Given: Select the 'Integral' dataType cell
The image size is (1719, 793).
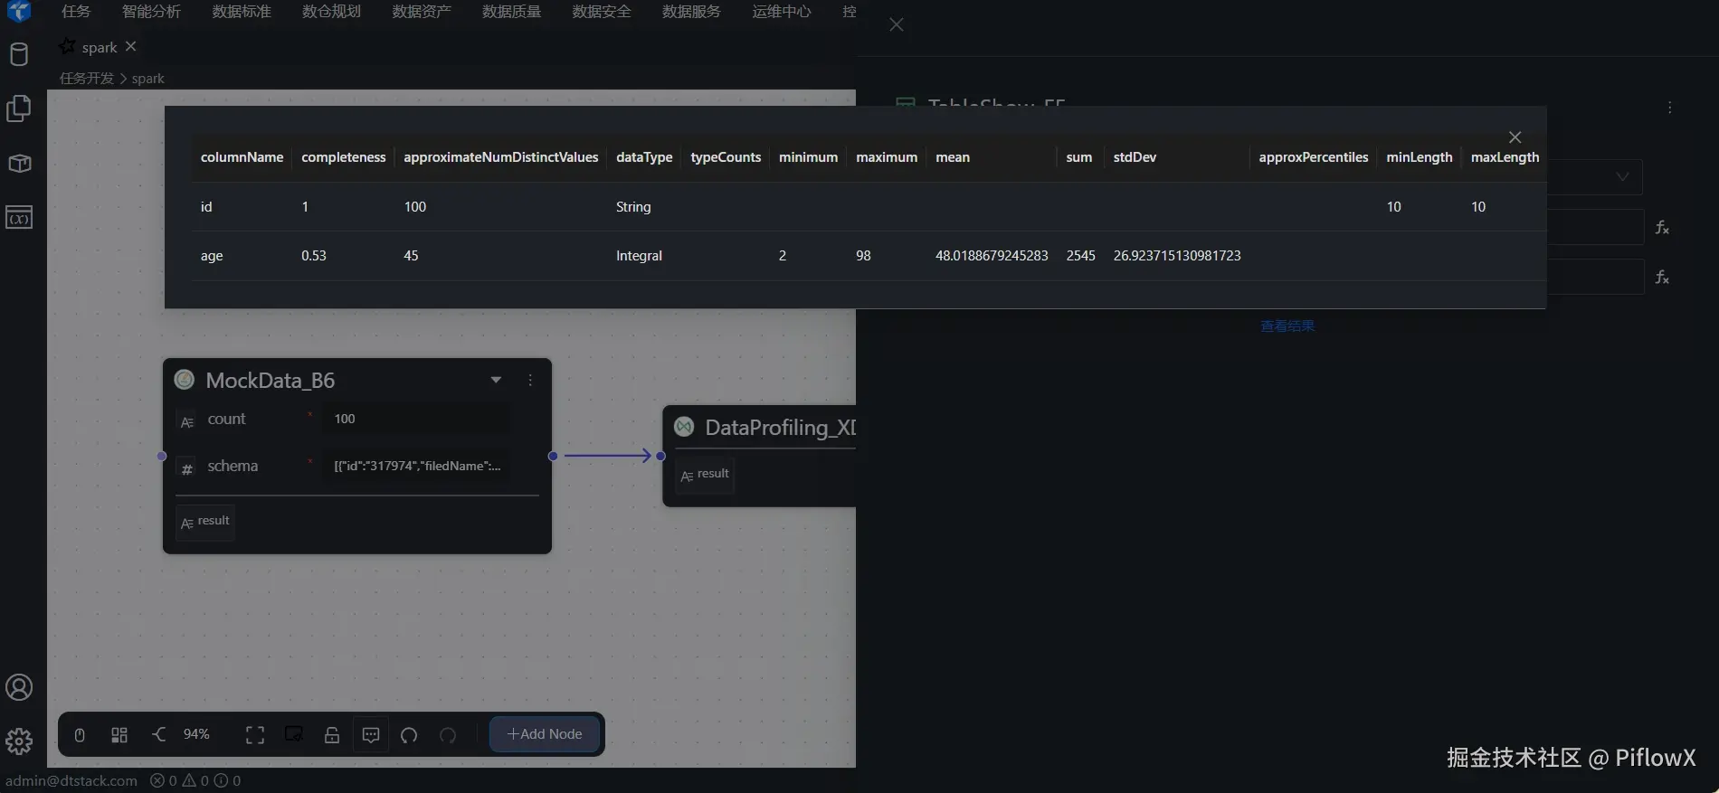Looking at the screenshot, I should [639, 256].
